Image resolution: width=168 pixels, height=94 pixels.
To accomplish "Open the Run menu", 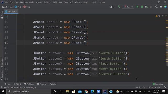I will point(60,2).
